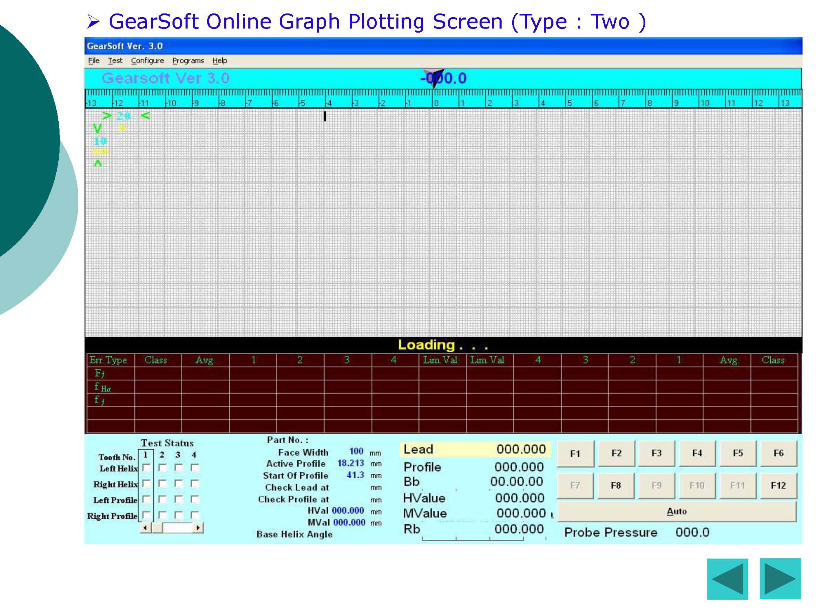
Task: Click the F3 function button
Action: 657,453
